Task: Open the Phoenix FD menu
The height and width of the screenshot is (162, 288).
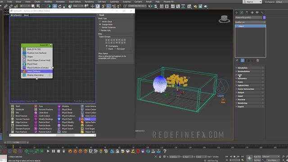Action: (169, 2)
